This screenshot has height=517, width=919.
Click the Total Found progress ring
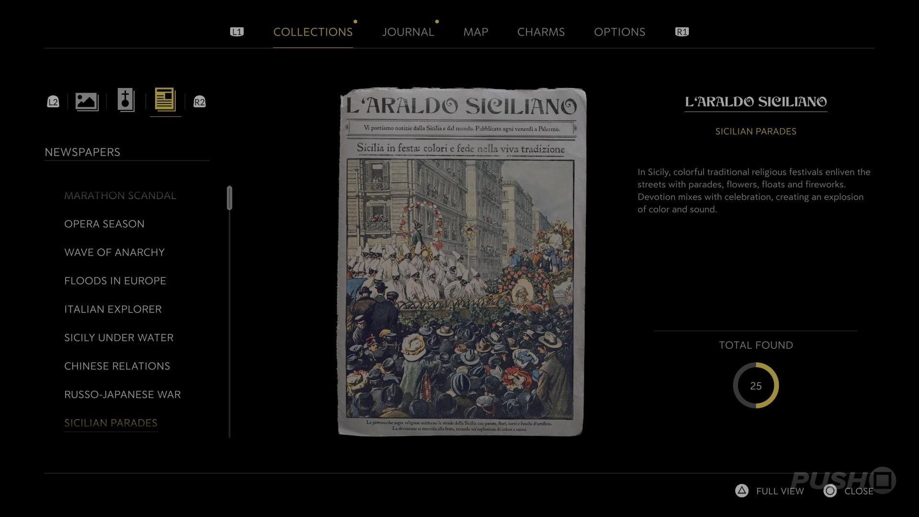coord(756,385)
